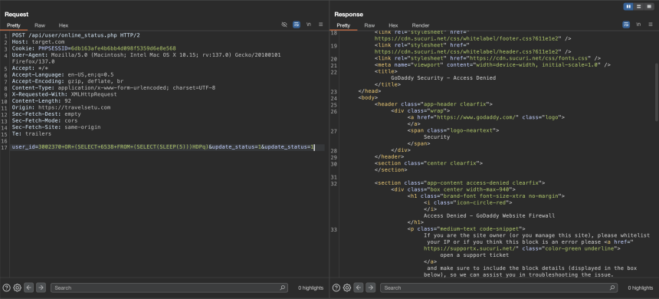Click the 'logo-neartext' span line

click(x=453, y=130)
